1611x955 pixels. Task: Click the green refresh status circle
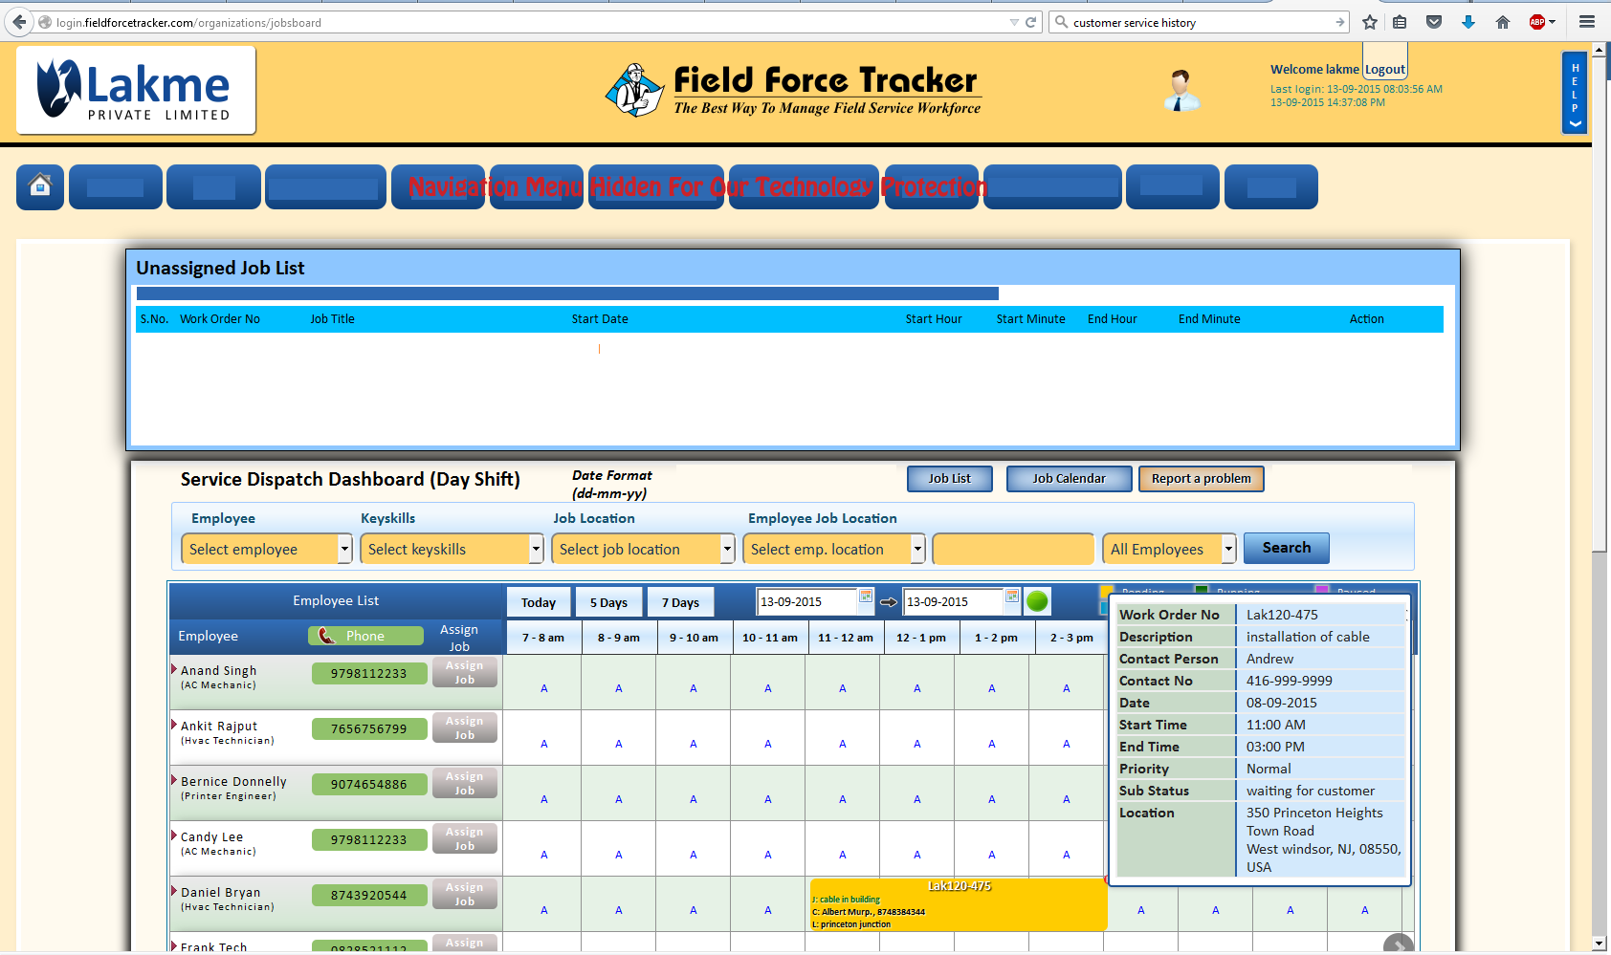click(x=1037, y=600)
